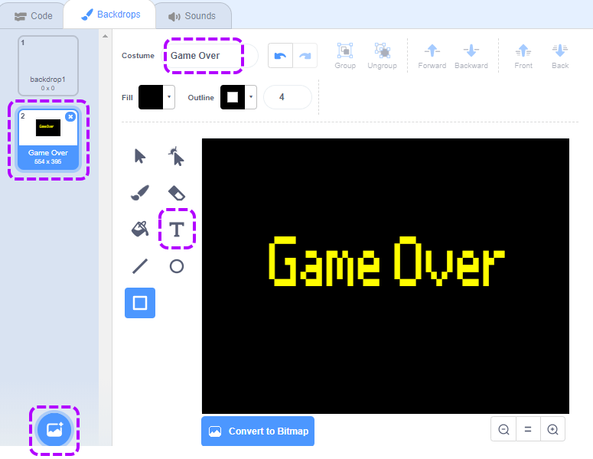Reset canvas zoom with equals button

coord(528,429)
